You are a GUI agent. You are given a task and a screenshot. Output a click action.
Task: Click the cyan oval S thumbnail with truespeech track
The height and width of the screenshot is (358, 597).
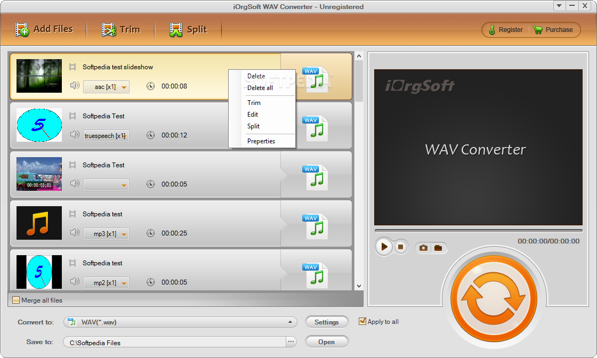39,125
